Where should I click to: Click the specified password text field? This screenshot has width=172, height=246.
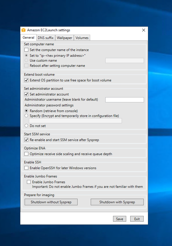click(x=75, y=121)
